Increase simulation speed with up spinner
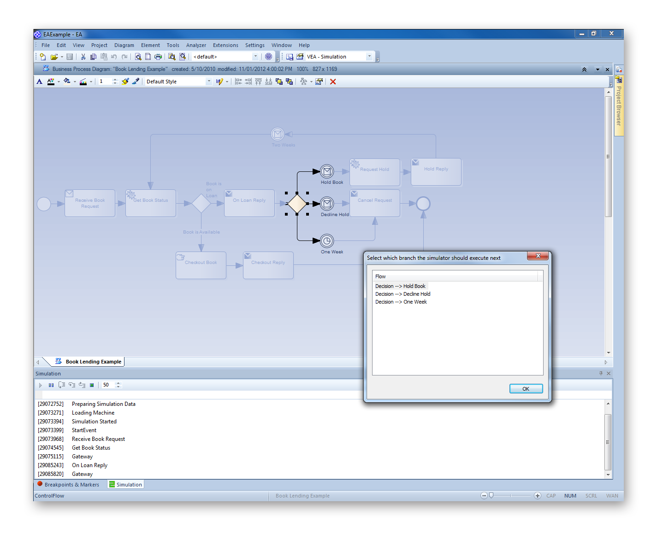657x539 pixels. pyautogui.click(x=118, y=383)
